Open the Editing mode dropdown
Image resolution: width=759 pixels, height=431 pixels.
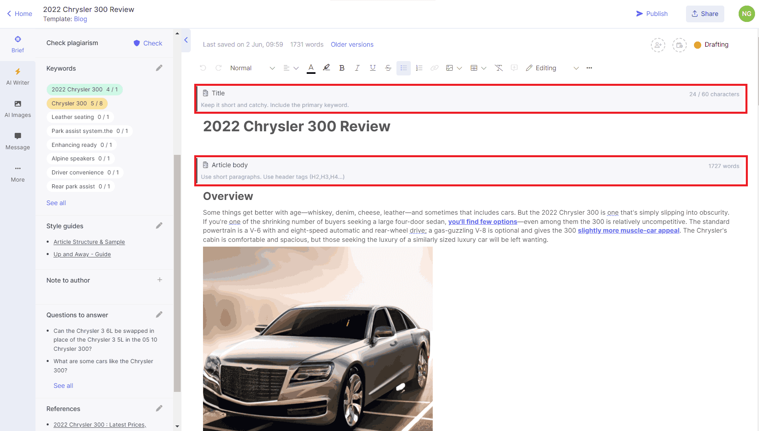click(x=552, y=68)
